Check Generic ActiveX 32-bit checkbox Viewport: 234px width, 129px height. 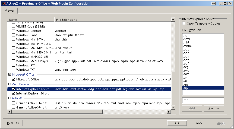click(x=13, y=103)
